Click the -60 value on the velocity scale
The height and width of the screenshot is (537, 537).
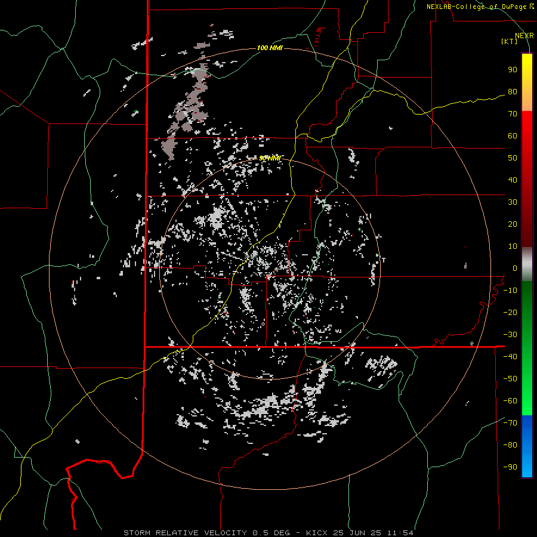pyautogui.click(x=510, y=401)
